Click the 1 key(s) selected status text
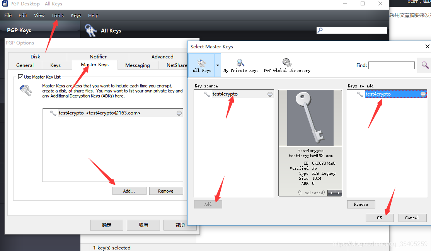 [x=112, y=248]
